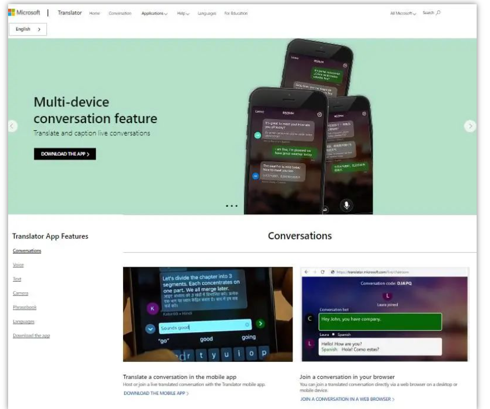Click Download the Mobile App link
The height and width of the screenshot is (409, 490).
tap(156, 393)
